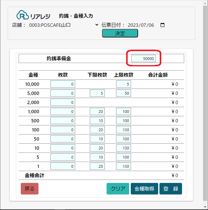Viewport: 208px width, 210px height.
Task: Click the 金種 column header
Action: (x=33, y=75)
